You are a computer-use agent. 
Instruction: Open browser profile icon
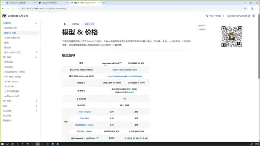[252, 9]
